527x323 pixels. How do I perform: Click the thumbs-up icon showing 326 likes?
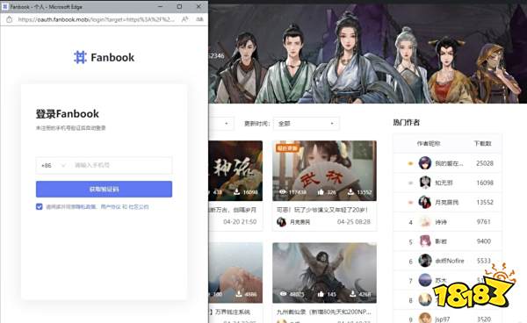pos(321,191)
